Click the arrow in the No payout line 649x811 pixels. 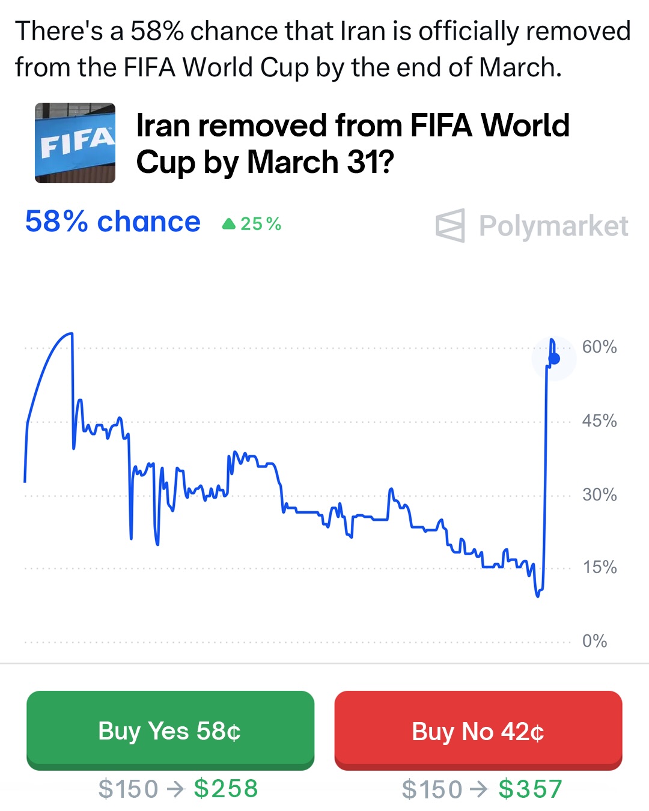tap(480, 789)
